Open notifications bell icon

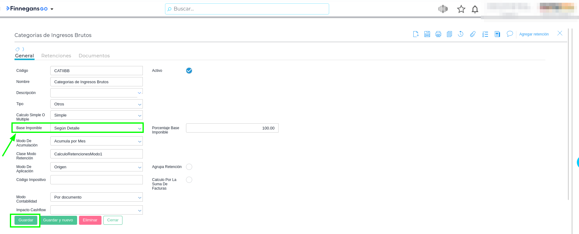coord(475,9)
